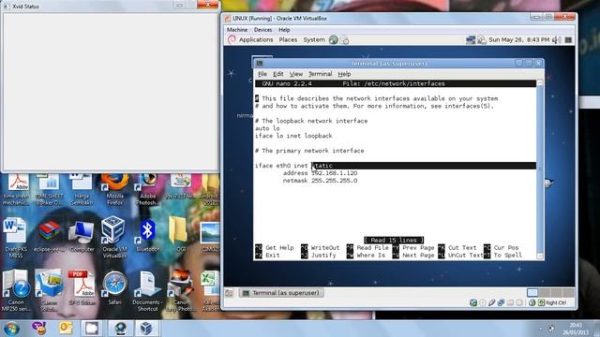The image size is (600, 337).
Task: Open the Machine menu in VirtualBox
Action: pyautogui.click(x=237, y=30)
